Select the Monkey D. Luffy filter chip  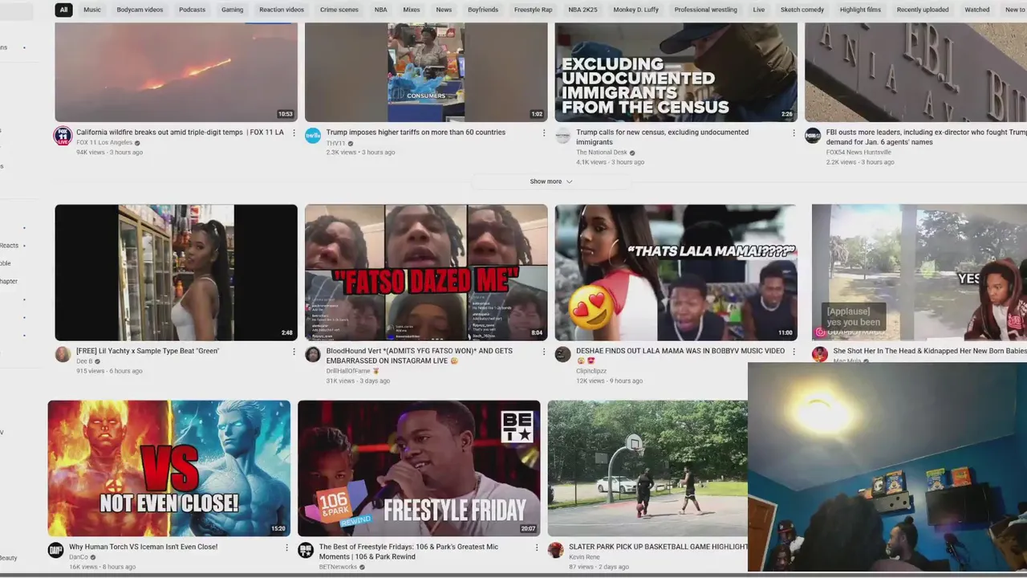coord(635,10)
